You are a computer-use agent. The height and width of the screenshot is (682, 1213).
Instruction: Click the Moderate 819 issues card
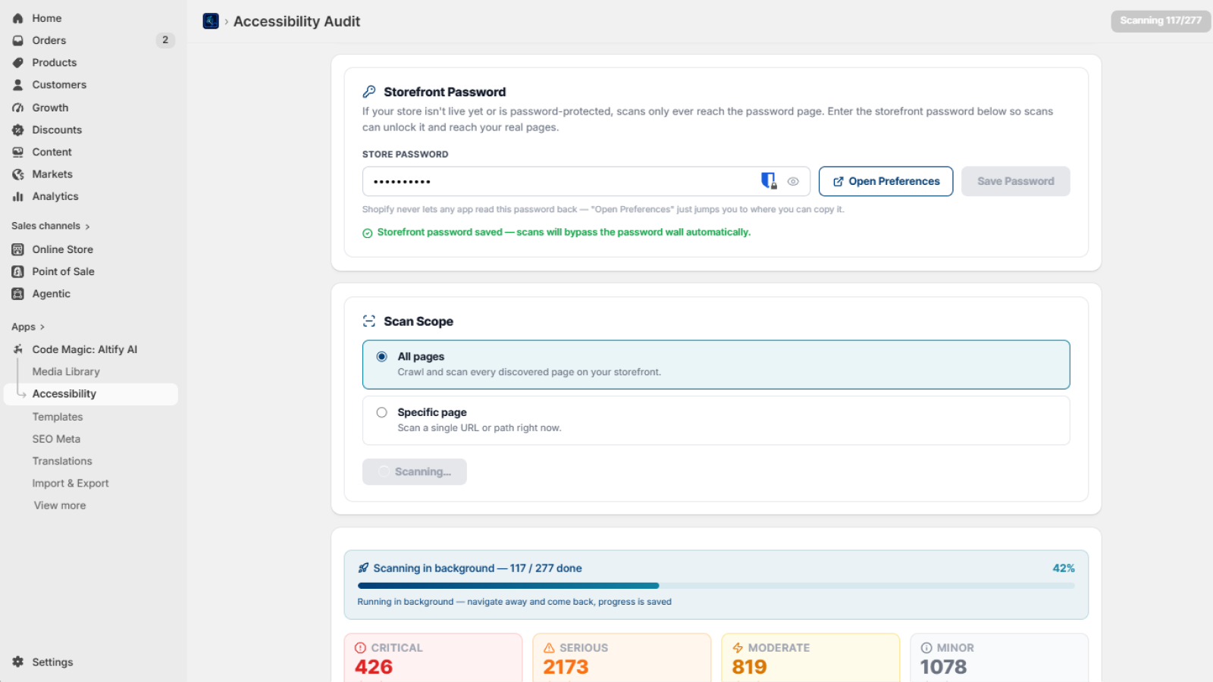coord(810,658)
